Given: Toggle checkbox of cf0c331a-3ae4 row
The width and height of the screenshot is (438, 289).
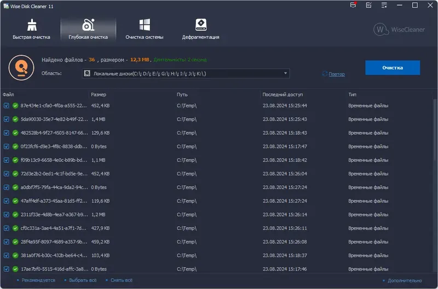Looking at the screenshot, I should [7, 228].
